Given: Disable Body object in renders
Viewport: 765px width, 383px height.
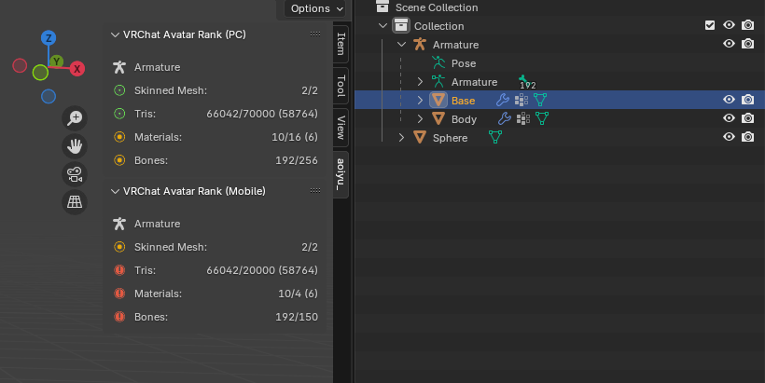Looking at the screenshot, I should tap(747, 118).
